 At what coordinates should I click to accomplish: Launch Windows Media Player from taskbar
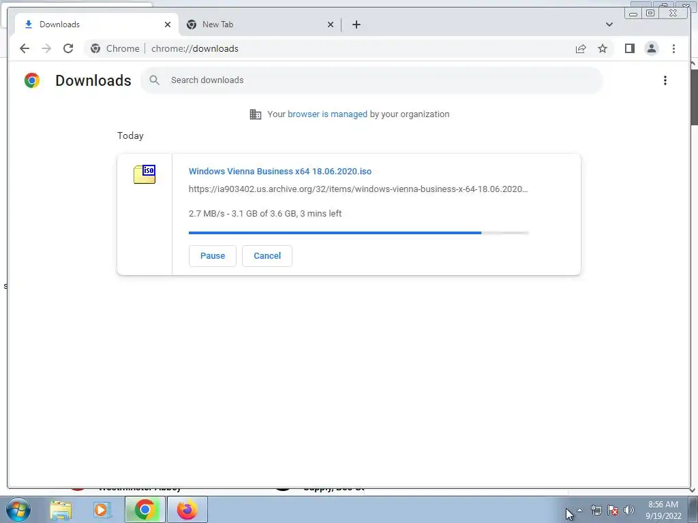[x=102, y=510]
